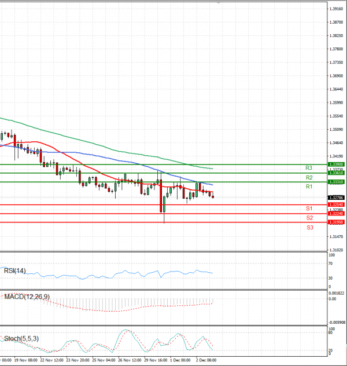Image resolution: width=347 pixels, height=366 pixels.
Task: Click the 23 Nov 20:00 time label
Action: click(77, 360)
